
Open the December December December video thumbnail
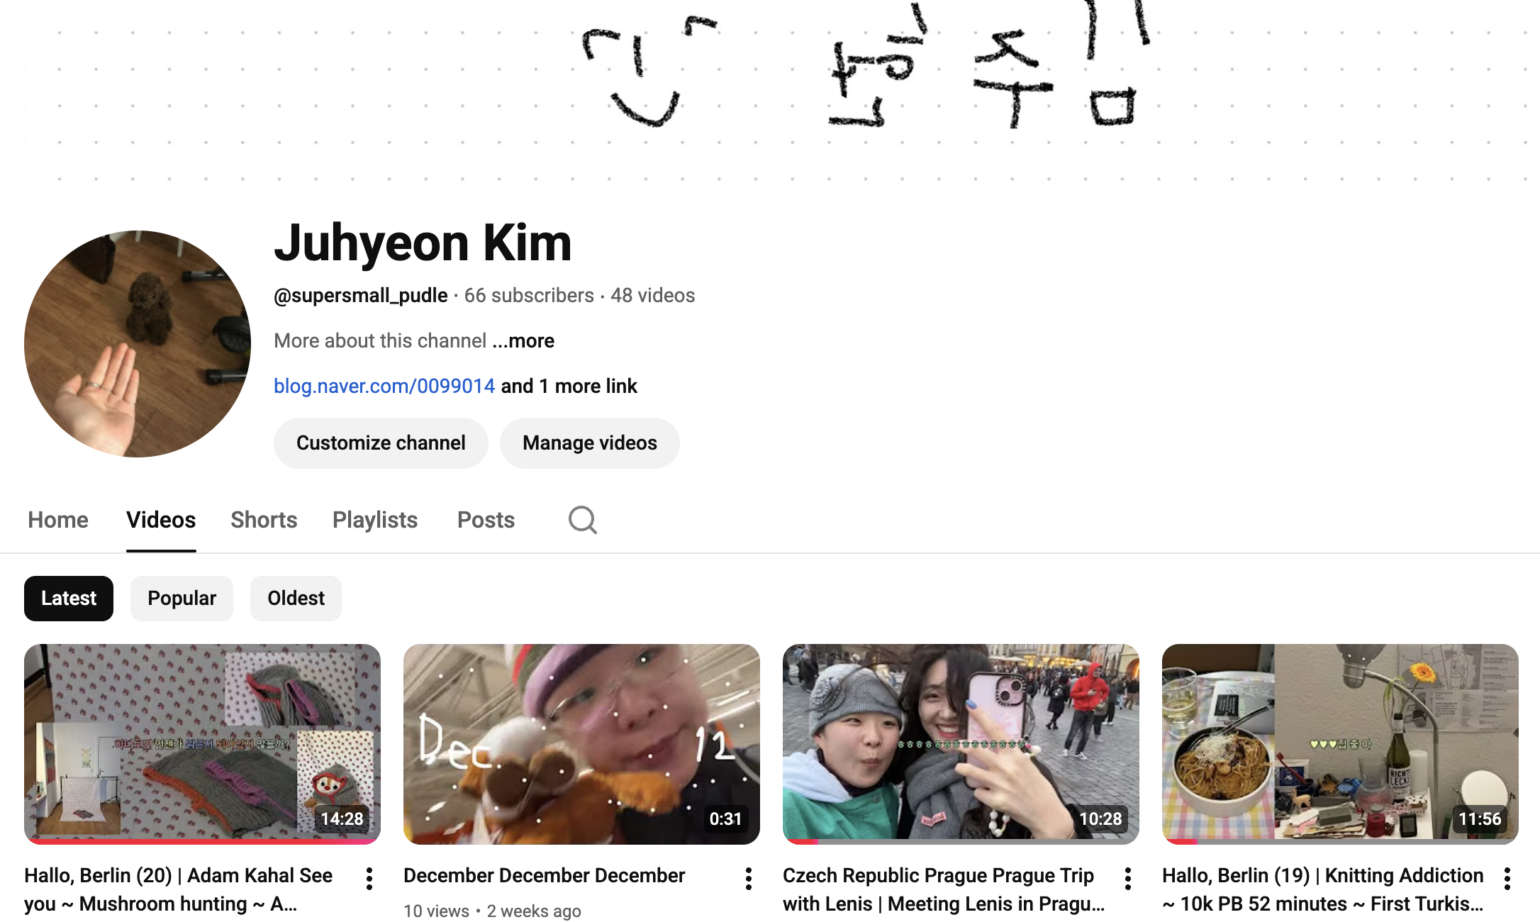coord(581,744)
